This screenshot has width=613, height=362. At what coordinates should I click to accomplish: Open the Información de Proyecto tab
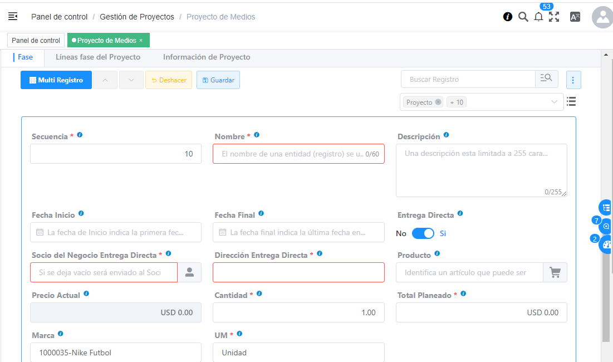pyautogui.click(x=207, y=57)
